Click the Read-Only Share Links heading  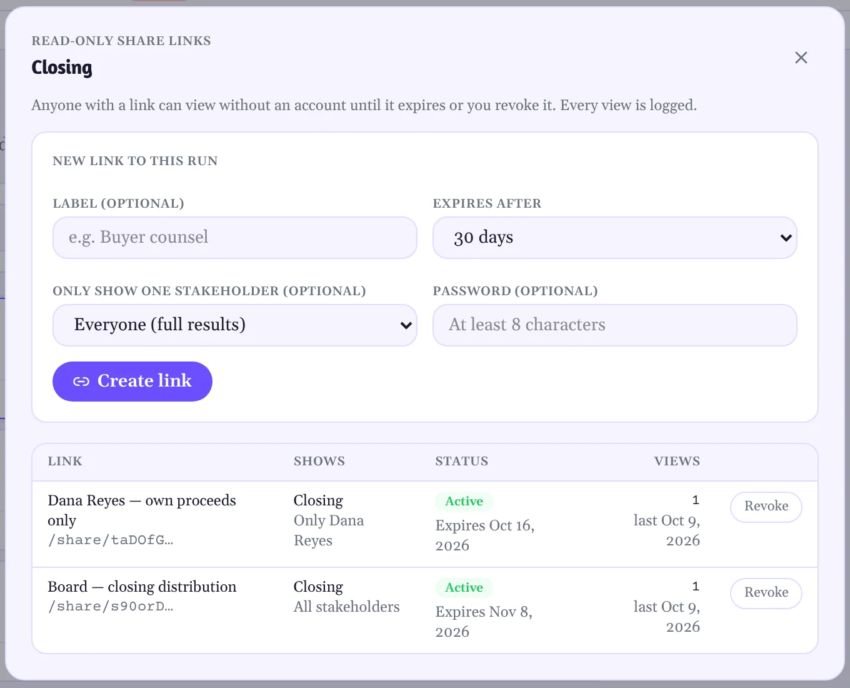coord(121,41)
